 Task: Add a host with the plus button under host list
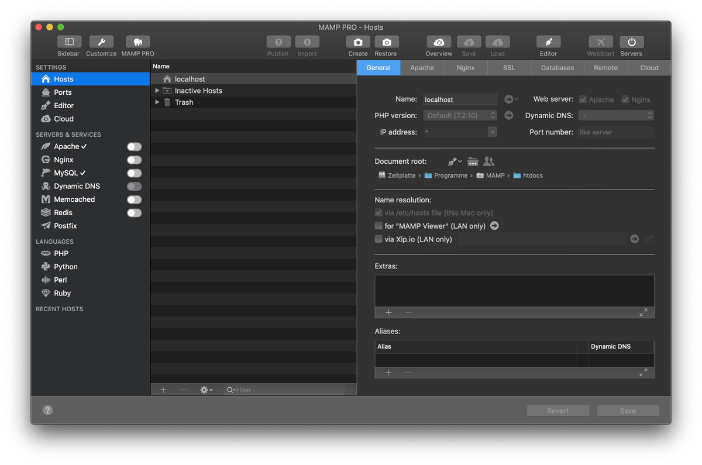point(163,390)
